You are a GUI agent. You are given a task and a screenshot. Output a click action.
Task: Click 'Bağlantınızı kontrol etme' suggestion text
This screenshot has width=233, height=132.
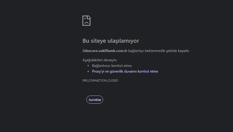point(112,66)
